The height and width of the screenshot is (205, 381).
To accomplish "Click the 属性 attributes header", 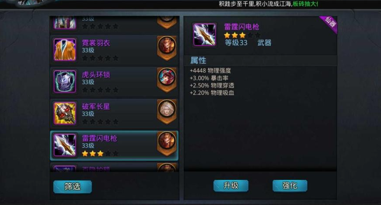I will point(198,60).
